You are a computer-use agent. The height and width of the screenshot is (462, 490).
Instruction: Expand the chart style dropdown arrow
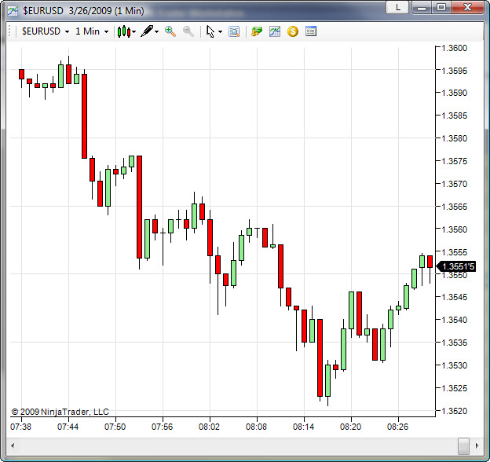coord(134,31)
